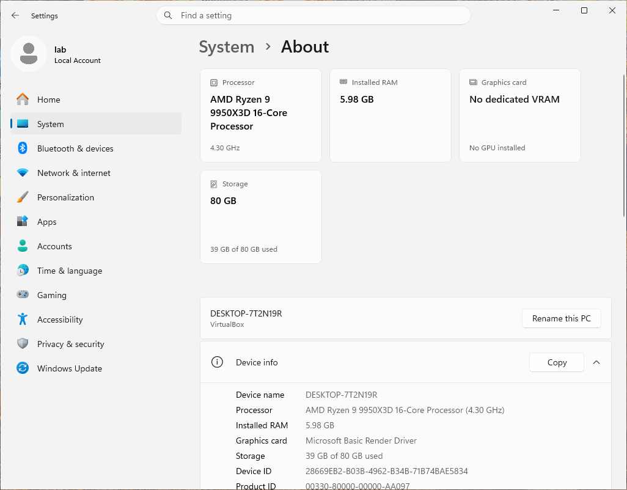The image size is (627, 490).
Task: Minimize the Settings window
Action: pyautogui.click(x=556, y=10)
